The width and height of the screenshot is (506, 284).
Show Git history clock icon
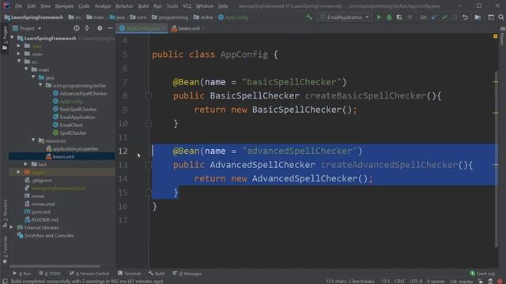455,17
